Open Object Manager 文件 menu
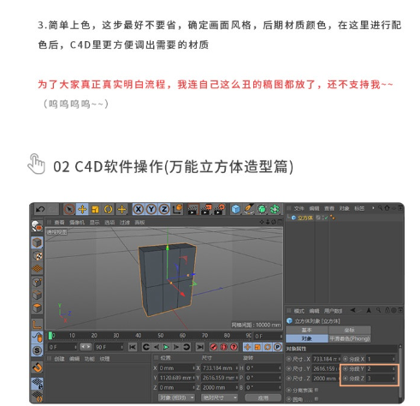The height and width of the screenshot is (406, 420). pyautogui.click(x=299, y=208)
